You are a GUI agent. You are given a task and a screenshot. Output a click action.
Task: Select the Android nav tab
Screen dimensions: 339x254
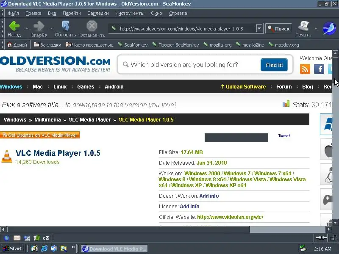[114, 87]
